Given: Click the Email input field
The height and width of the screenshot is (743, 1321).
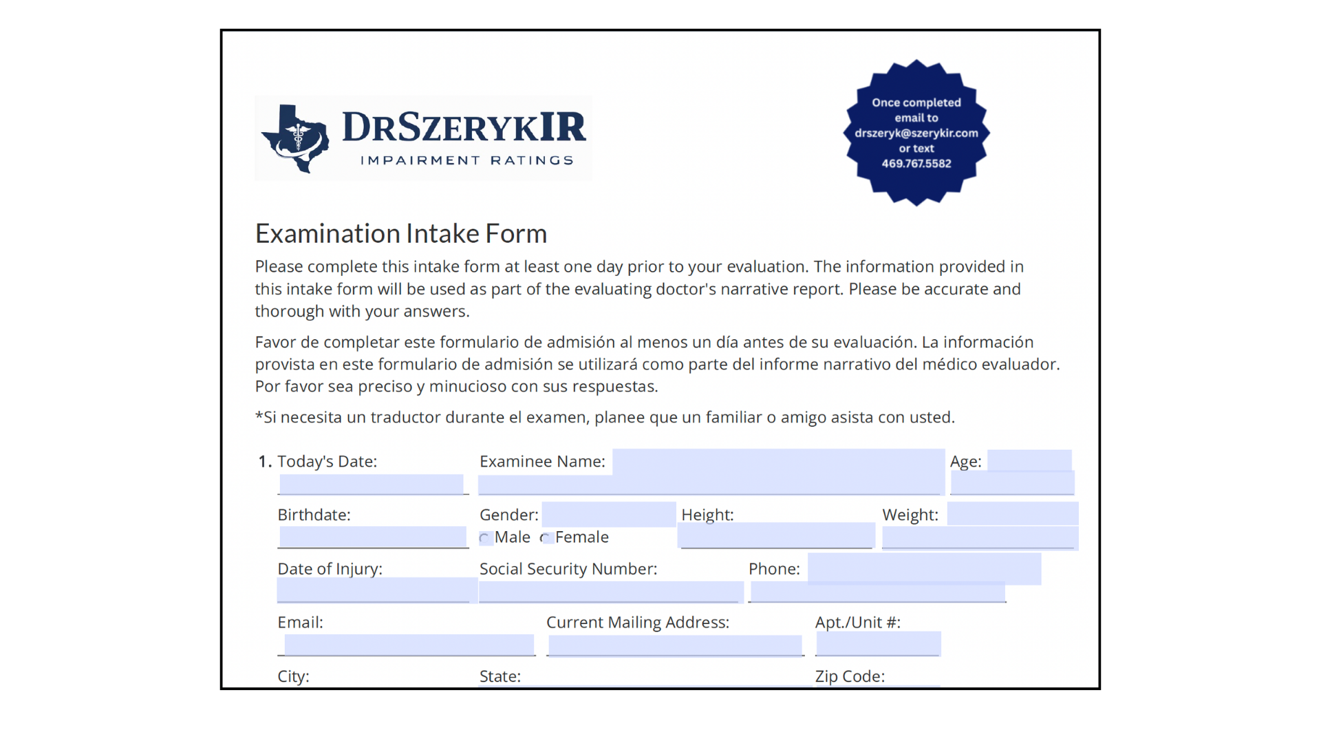Looking at the screenshot, I should click(x=409, y=645).
